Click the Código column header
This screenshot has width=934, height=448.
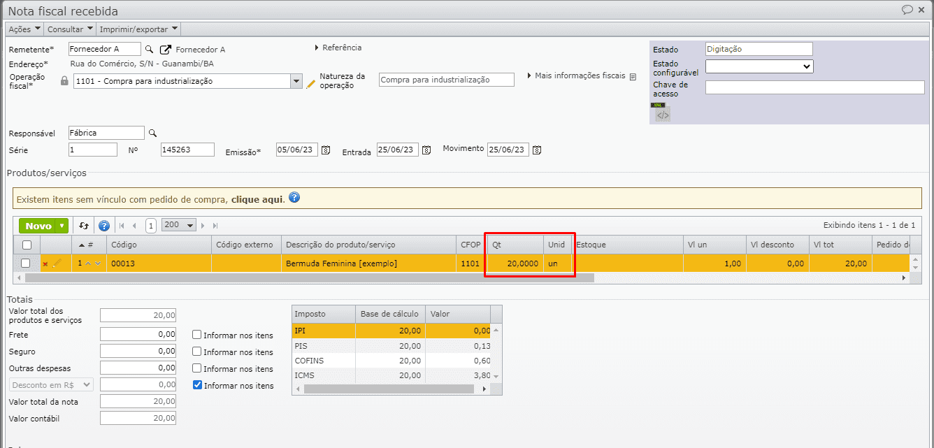click(159, 245)
